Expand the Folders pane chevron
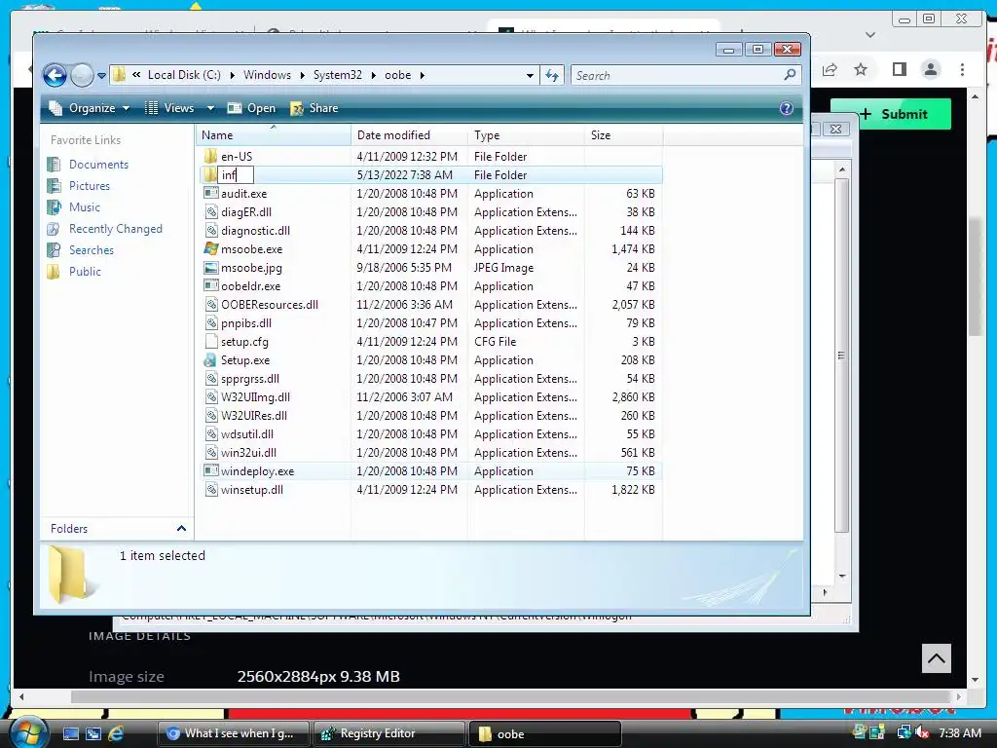 pyautogui.click(x=181, y=529)
